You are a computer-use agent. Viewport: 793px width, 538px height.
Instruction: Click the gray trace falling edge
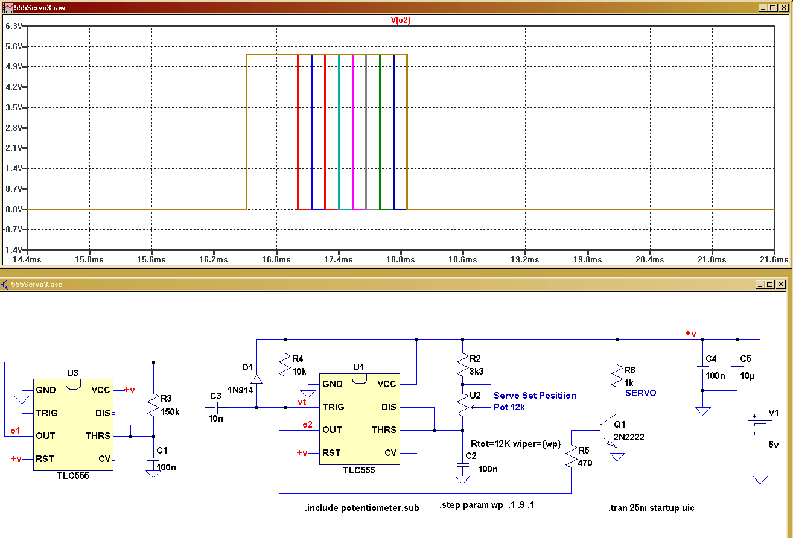coord(366,132)
